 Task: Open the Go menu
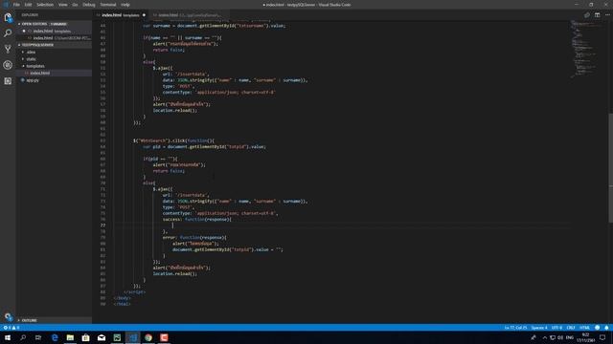(75, 5)
